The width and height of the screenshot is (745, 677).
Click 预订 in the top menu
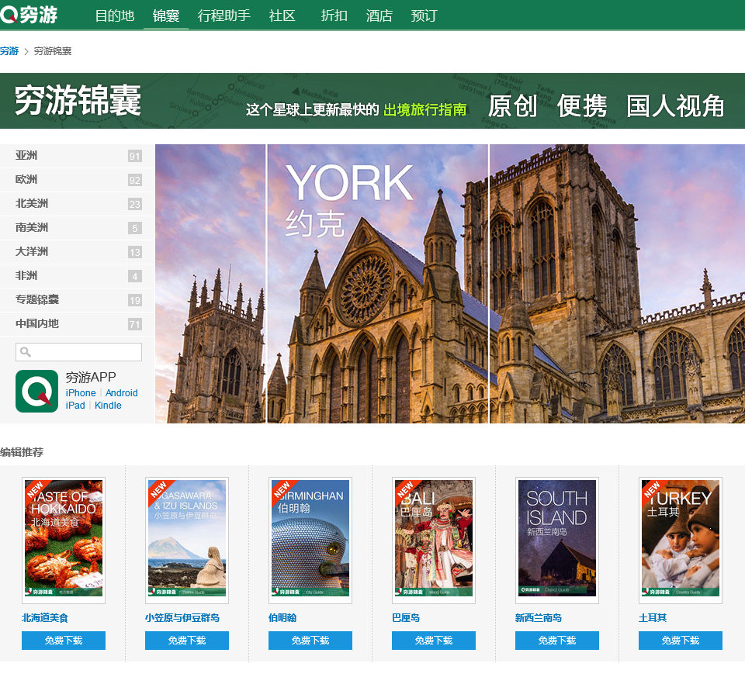pos(424,16)
